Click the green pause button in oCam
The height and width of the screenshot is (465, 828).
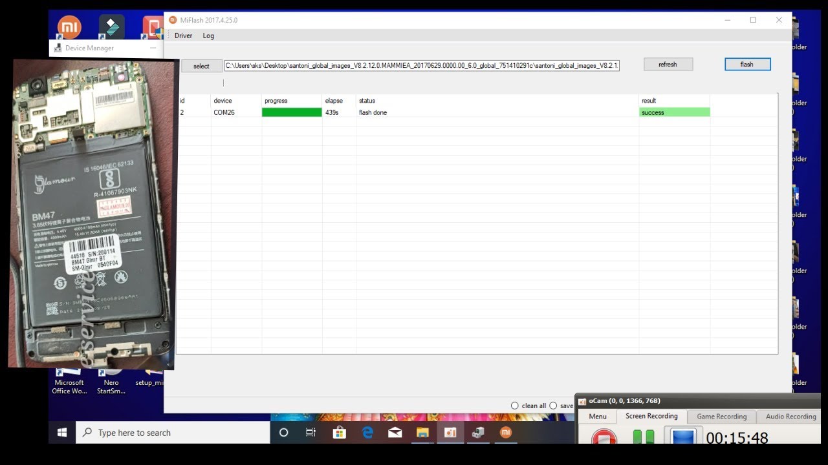click(x=643, y=437)
